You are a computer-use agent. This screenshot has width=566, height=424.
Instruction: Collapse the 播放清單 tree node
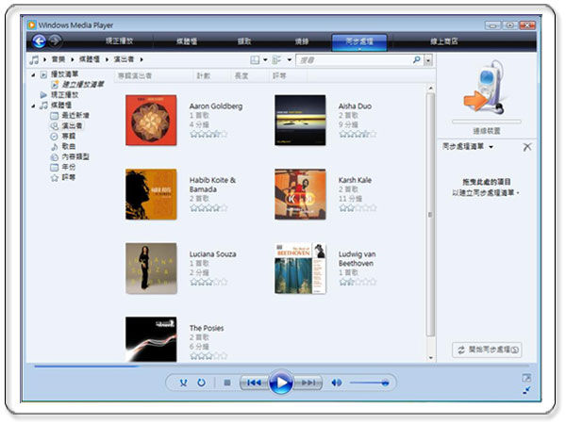click(x=34, y=74)
